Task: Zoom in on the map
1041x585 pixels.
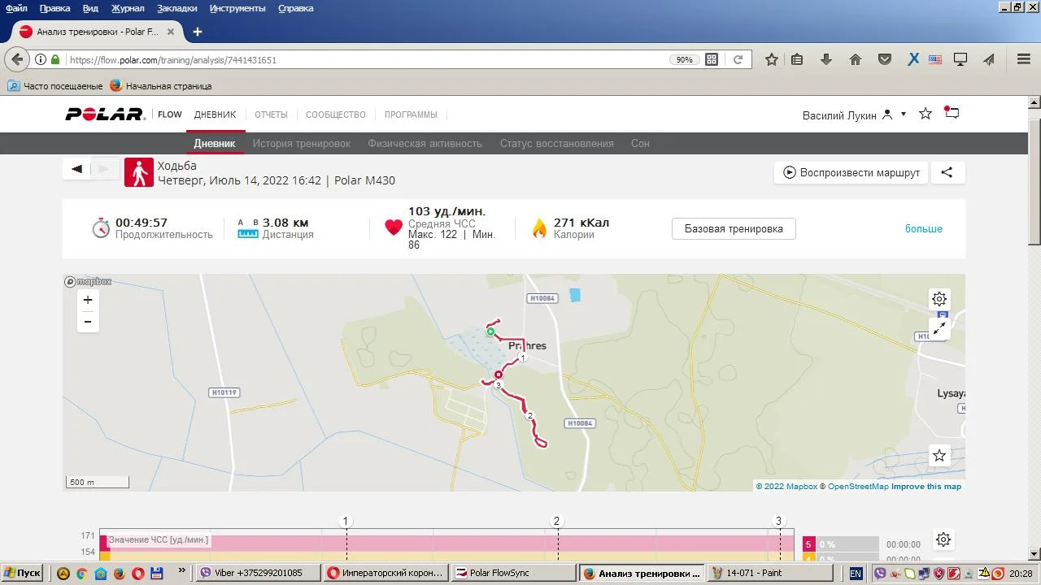Action: (x=88, y=300)
